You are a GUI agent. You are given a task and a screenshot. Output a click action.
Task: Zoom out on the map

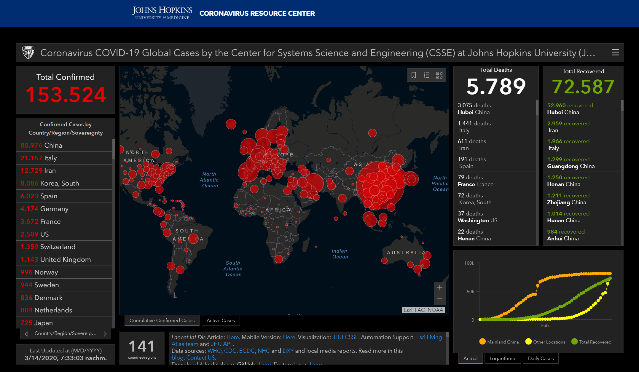[440, 298]
